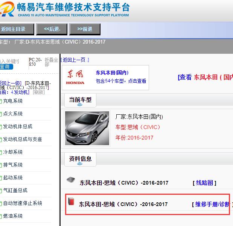Click 折叠全部 to collapse all
Viewport: 233px width, 226px height.
(x=51, y=62)
